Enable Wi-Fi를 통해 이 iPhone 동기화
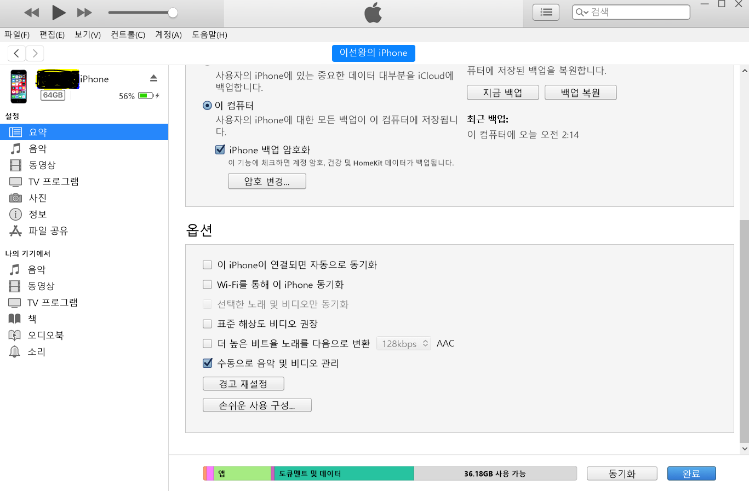This screenshot has height=491, width=749. pyautogui.click(x=207, y=285)
